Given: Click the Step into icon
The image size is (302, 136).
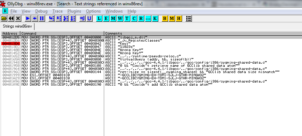Looking at the screenshot, I should point(52,18).
